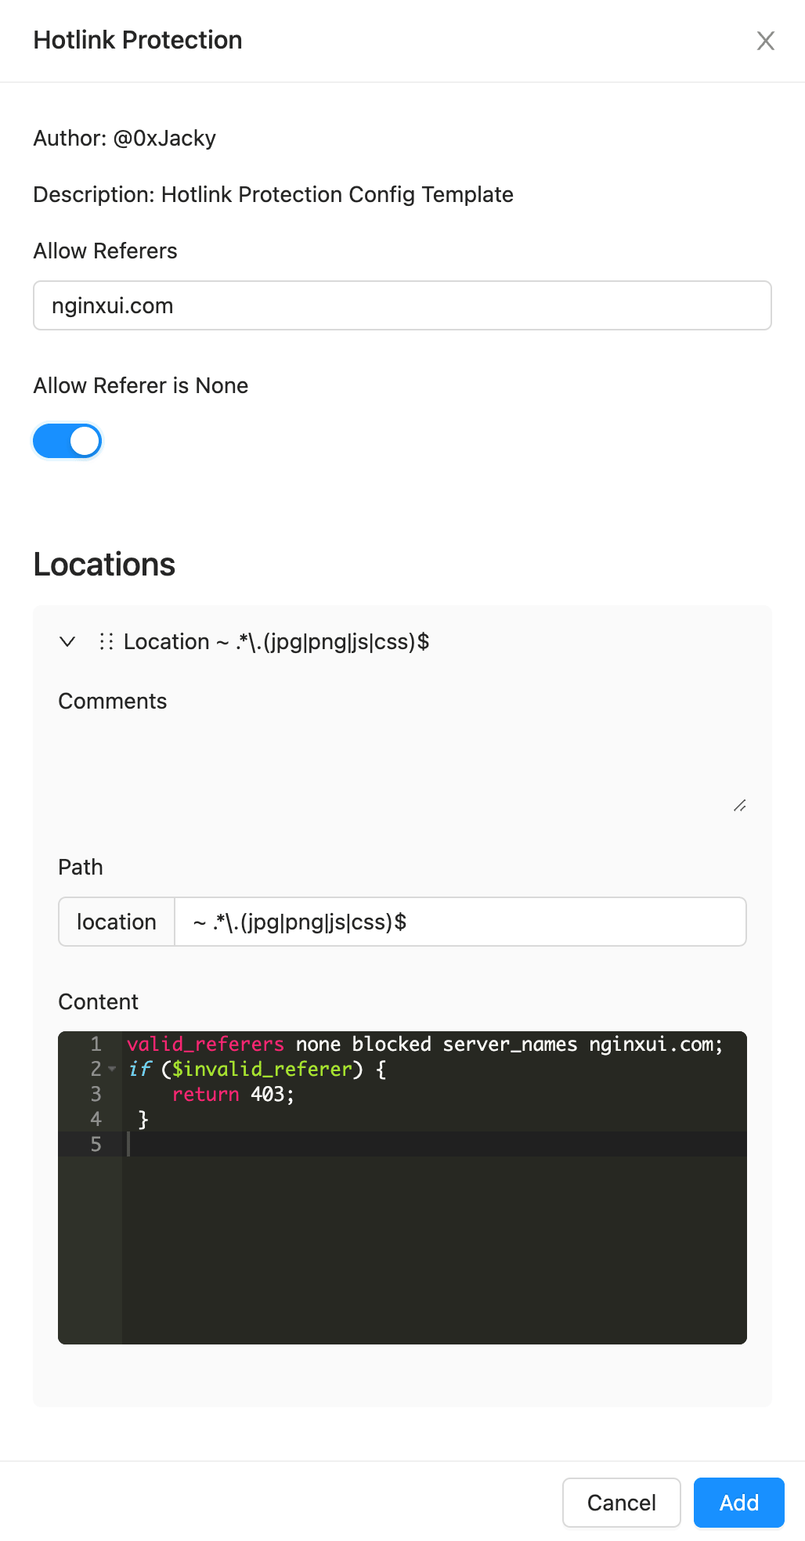Close the Hotlink Protection dialog

click(765, 41)
